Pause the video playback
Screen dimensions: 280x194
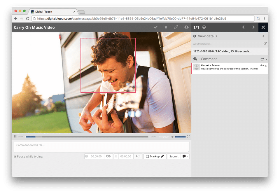[15, 137]
